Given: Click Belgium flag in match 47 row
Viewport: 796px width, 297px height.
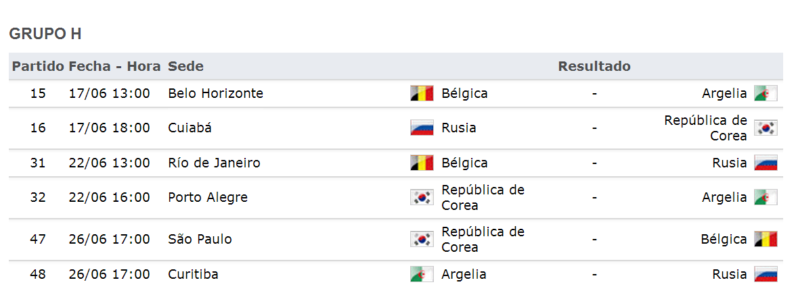Looking at the screenshot, I should tap(766, 239).
